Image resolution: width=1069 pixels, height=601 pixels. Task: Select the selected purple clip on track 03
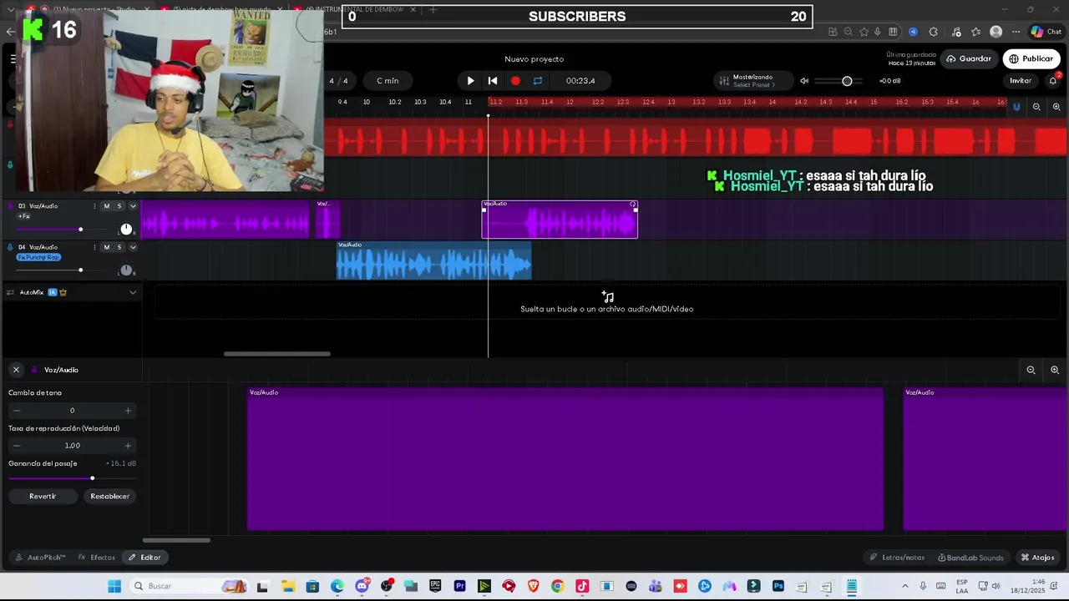pyautogui.click(x=560, y=220)
